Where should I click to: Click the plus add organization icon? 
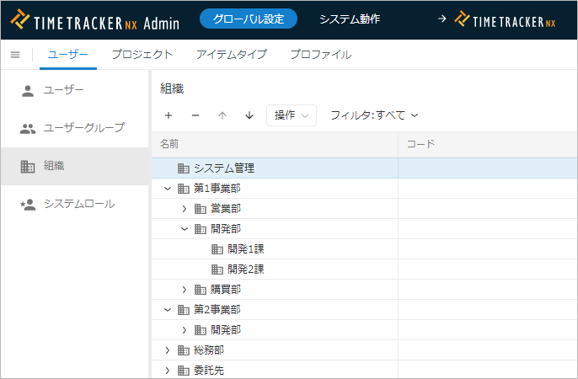click(169, 115)
